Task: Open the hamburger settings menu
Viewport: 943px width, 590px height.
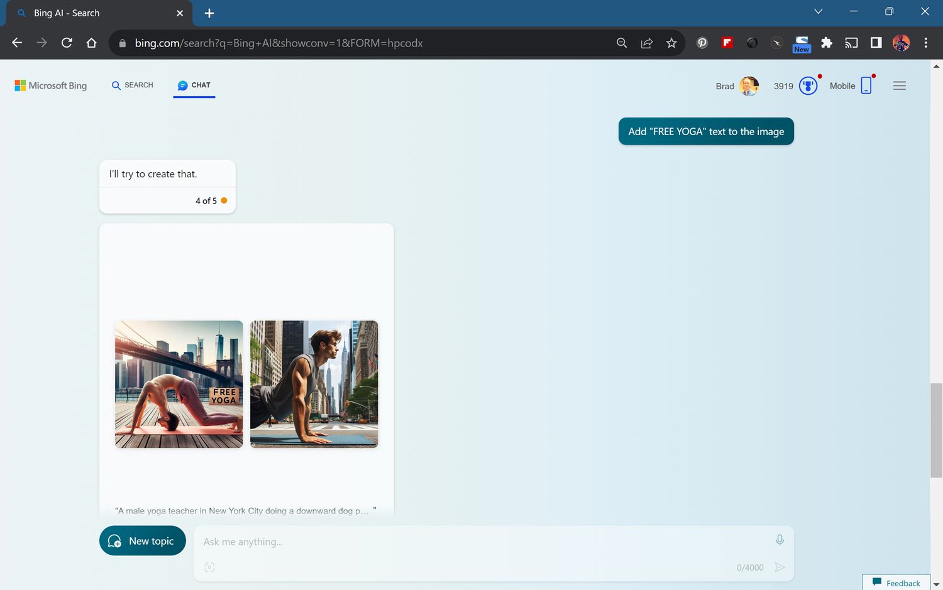Action: click(x=899, y=86)
